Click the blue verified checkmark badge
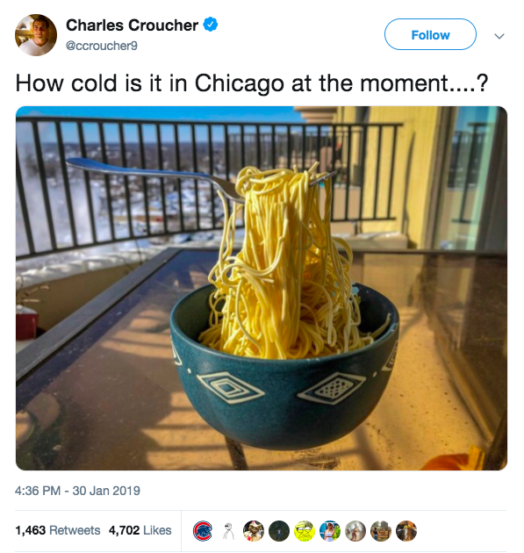Screen dimensions: 524x553 point(211,25)
